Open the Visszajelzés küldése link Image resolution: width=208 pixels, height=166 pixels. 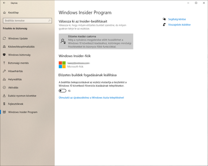179,25
